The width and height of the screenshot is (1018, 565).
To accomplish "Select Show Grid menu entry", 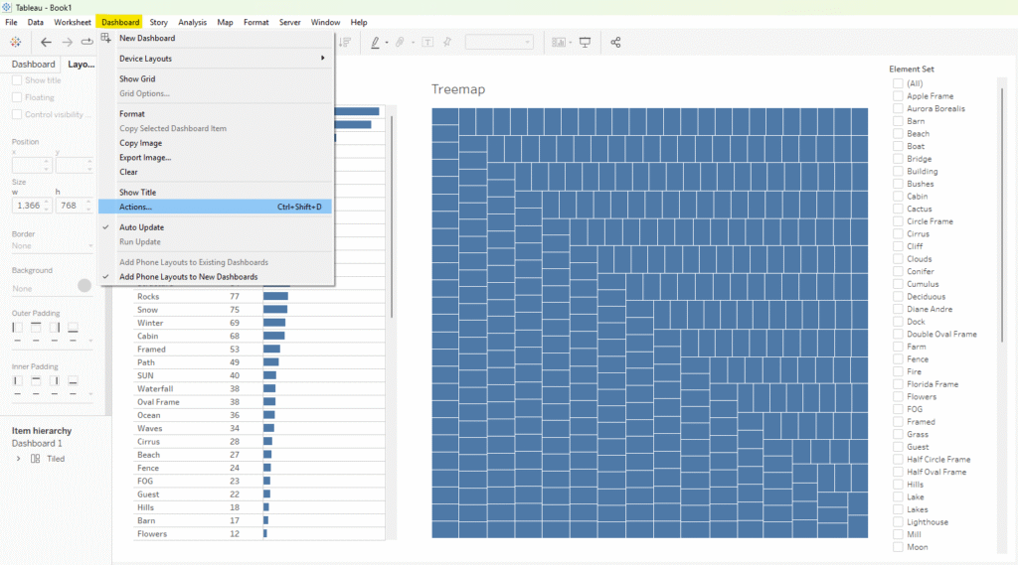I will click(215, 79).
